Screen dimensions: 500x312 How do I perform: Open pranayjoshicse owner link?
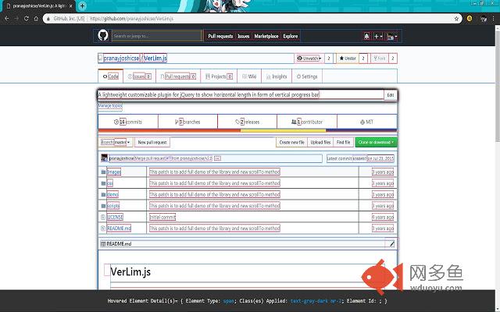(x=122, y=58)
